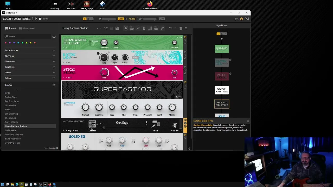Open File Explorer from the taskbar
This screenshot has height=187, width=333.
click(x=12, y=184)
